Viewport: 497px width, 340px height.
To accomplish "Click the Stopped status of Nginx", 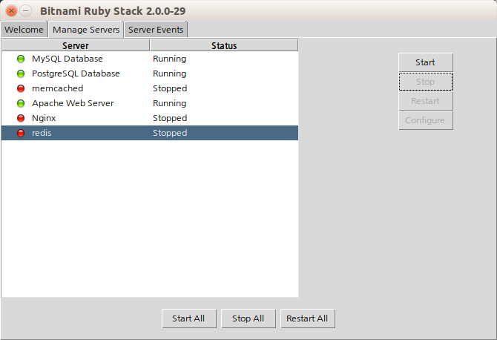I will click(170, 119).
